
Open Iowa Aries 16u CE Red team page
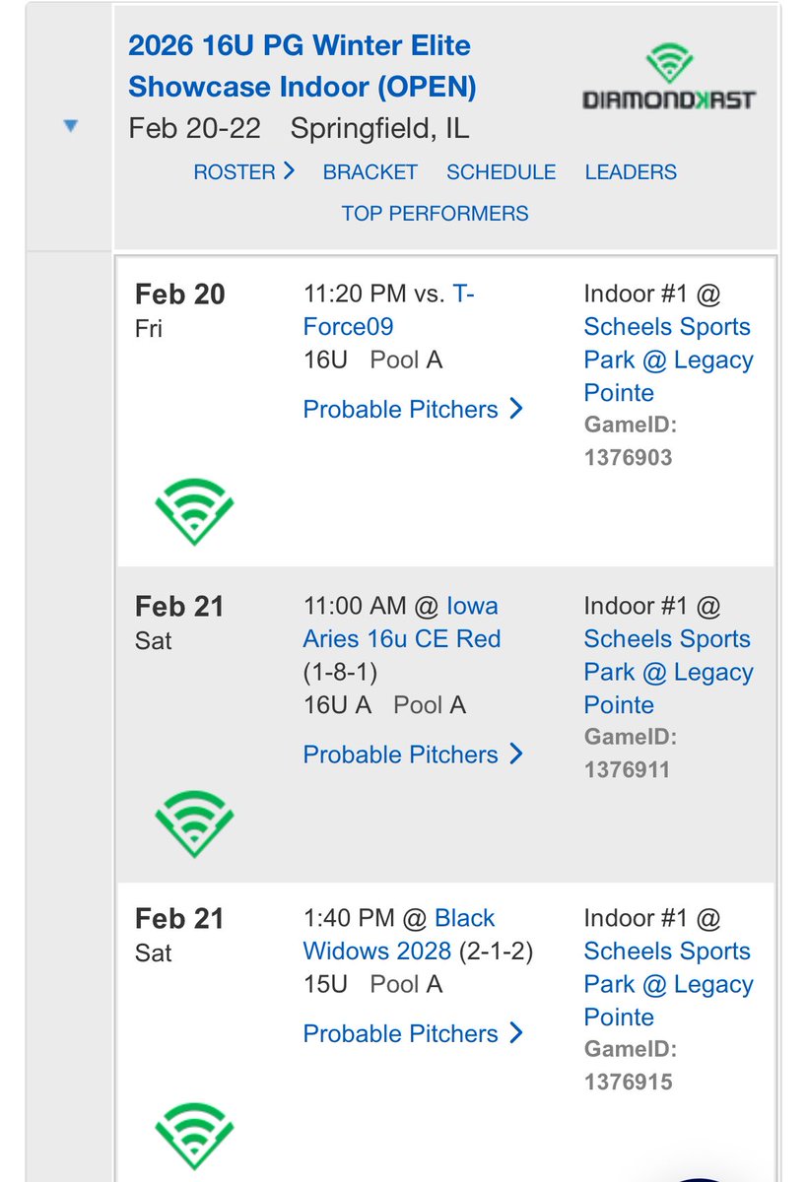(401, 623)
